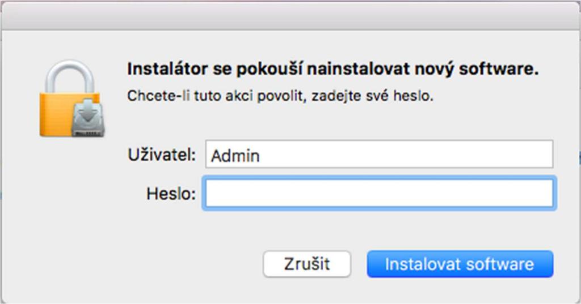Click the Chcete-li tuto akci povolit subtitle
581x304 pixels.
point(280,96)
